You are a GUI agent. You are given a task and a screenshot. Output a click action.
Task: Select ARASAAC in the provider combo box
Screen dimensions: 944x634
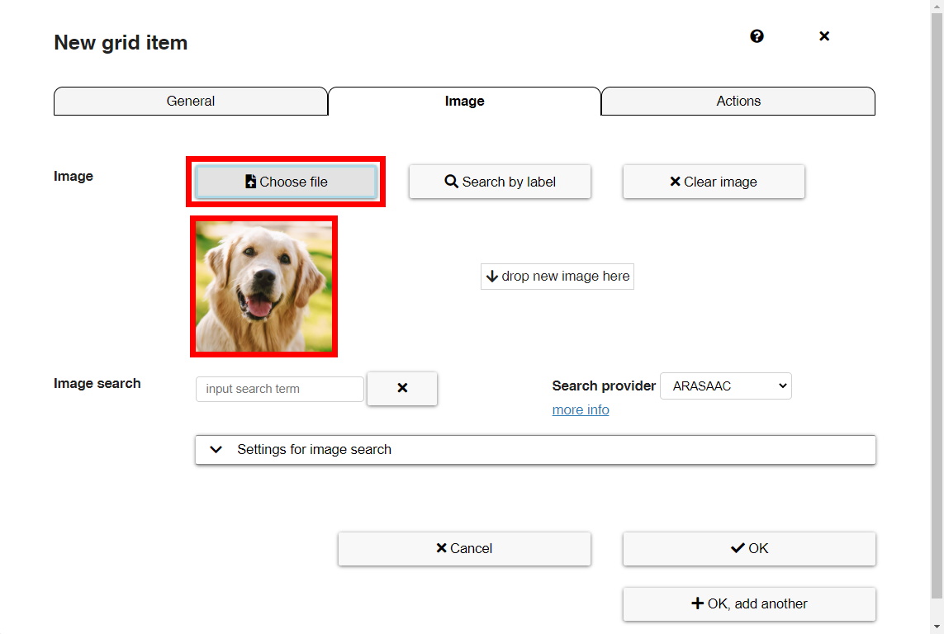point(725,386)
